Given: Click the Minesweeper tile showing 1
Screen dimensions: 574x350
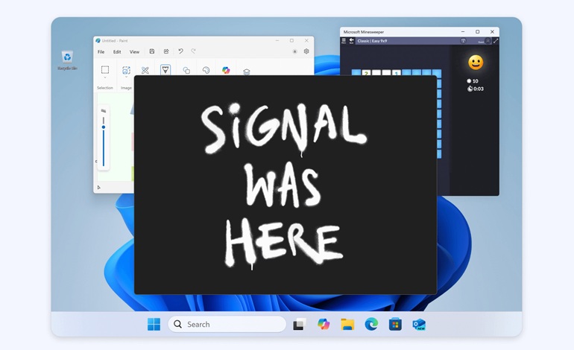Looking at the screenshot, I should 397,72.
